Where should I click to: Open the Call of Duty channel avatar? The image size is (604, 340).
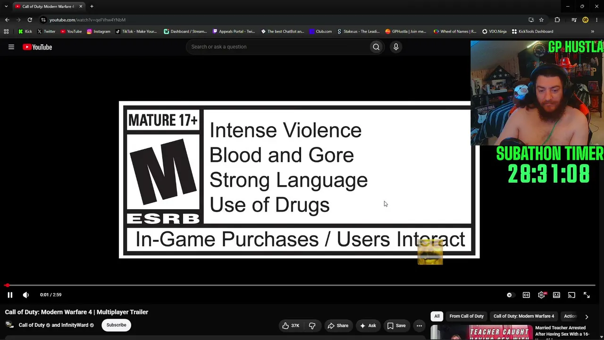9,325
